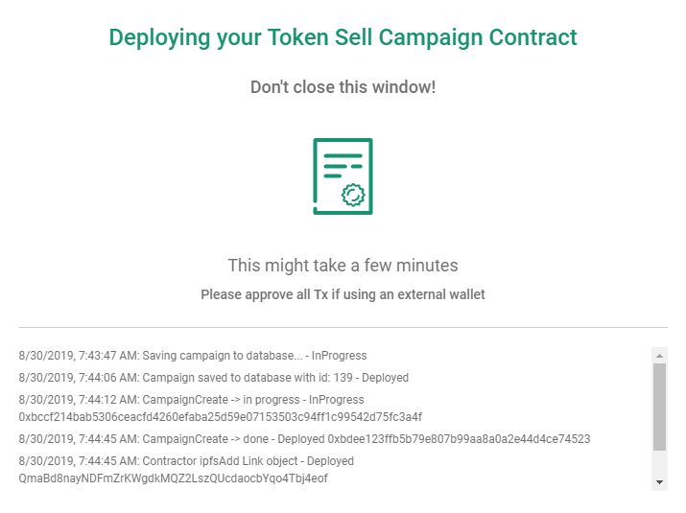This screenshot has height=513, width=686.
Task: Click the text lines inside the contract icon
Action: (x=343, y=166)
